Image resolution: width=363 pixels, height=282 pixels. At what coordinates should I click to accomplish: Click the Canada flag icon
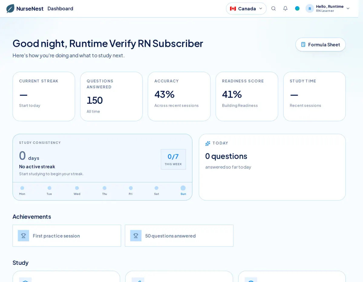pos(233,8)
